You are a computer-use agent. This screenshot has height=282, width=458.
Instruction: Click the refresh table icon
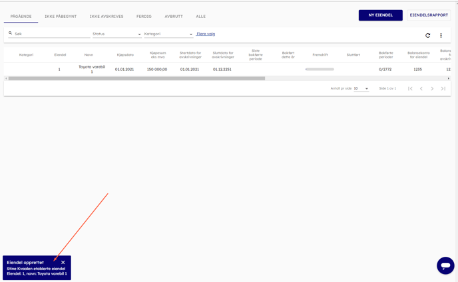pyautogui.click(x=427, y=35)
